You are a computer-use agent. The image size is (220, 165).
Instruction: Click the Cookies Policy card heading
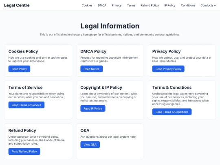(x=23, y=51)
